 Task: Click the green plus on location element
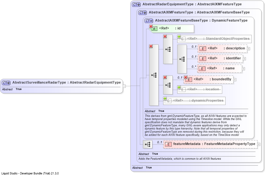point(179,87)
